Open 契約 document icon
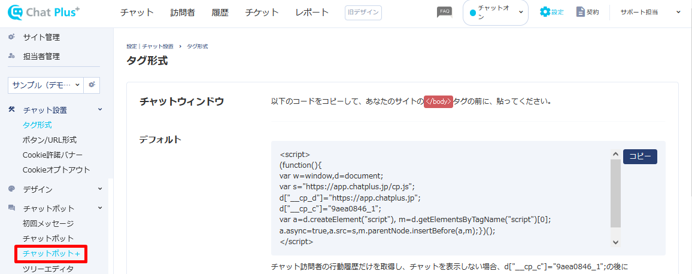This screenshot has width=692, height=274. click(587, 13)
